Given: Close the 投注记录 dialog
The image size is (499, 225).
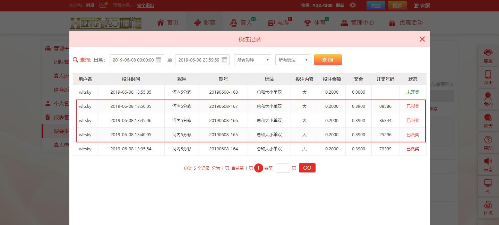Looking at the screenshot, I should pos(422,39).
